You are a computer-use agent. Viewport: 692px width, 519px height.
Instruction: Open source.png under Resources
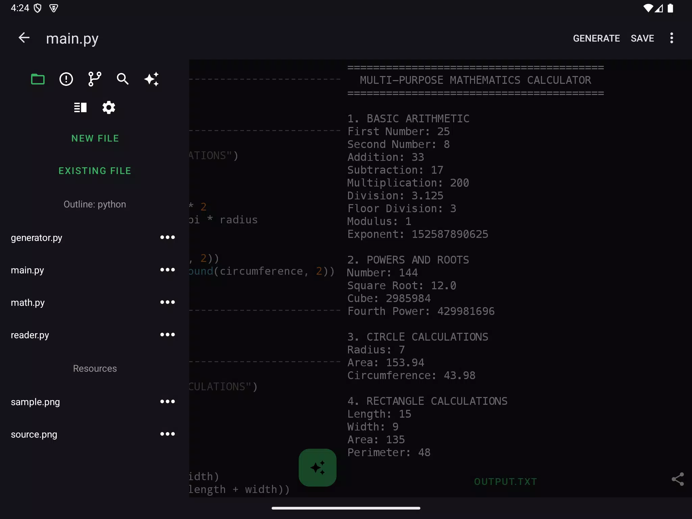click(x=34, y=434)
